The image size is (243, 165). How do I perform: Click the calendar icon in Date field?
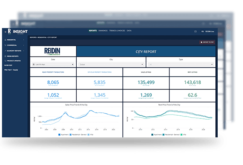pyautogui.click(x=34, y=64)
